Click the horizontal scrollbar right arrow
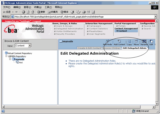 click(154, 107)
